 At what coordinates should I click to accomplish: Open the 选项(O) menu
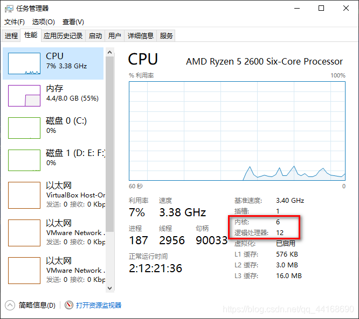click(44, 22)
